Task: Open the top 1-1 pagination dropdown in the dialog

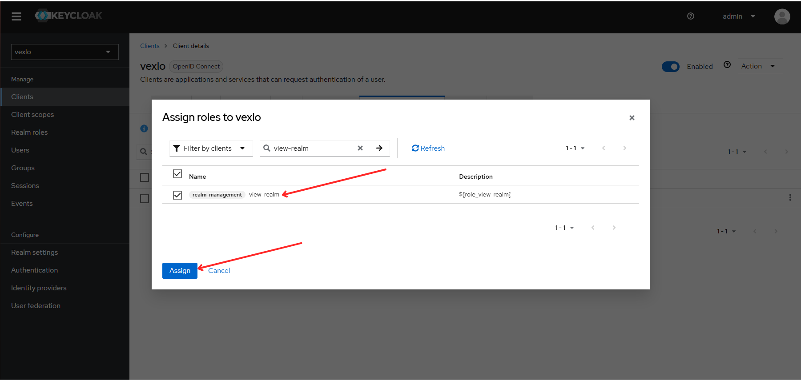Action: coord(575,148)
